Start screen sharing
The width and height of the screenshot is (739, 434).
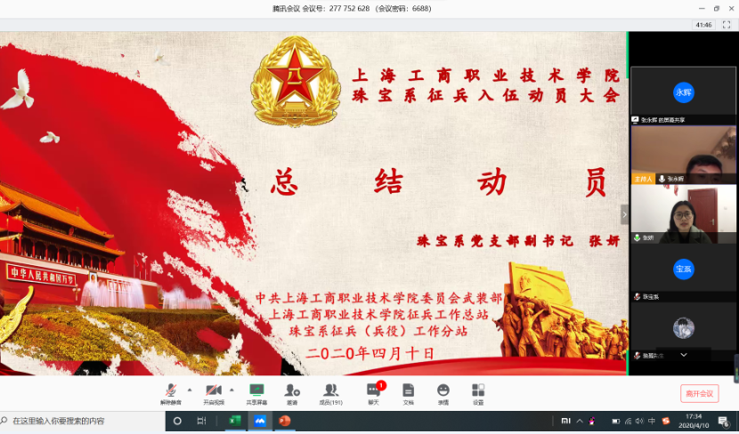256,391
